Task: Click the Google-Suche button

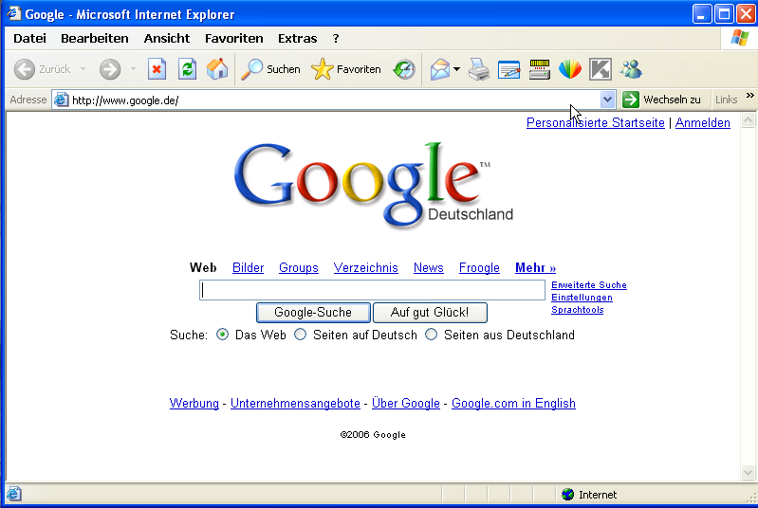Action: tap(313, 313)
